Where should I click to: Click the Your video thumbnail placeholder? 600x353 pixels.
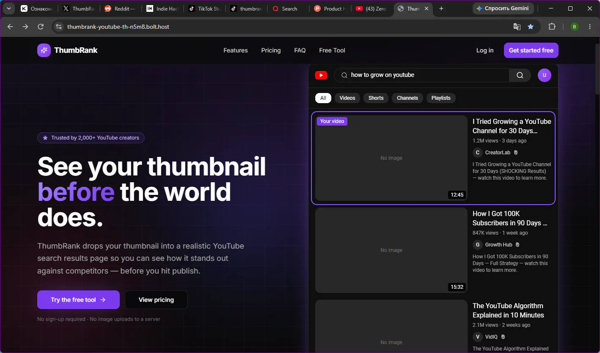point(391,158)
